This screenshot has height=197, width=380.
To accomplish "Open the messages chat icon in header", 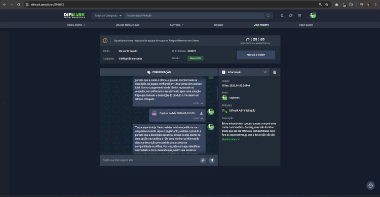I will click(x=291, y=16).
